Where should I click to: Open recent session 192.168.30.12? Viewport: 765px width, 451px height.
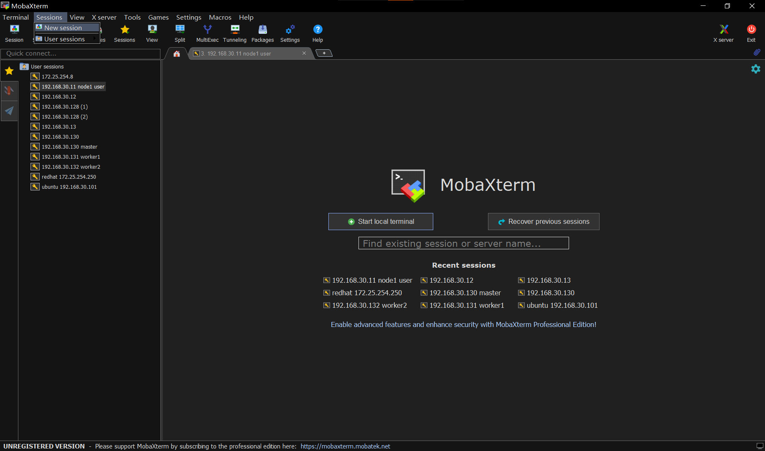pyautogui.click(x=447, y=280)
